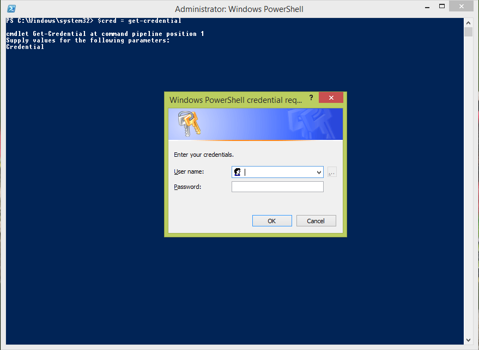Click Cancel in credential dialog
Screen dimensions: 479x350
pos(316,221)
